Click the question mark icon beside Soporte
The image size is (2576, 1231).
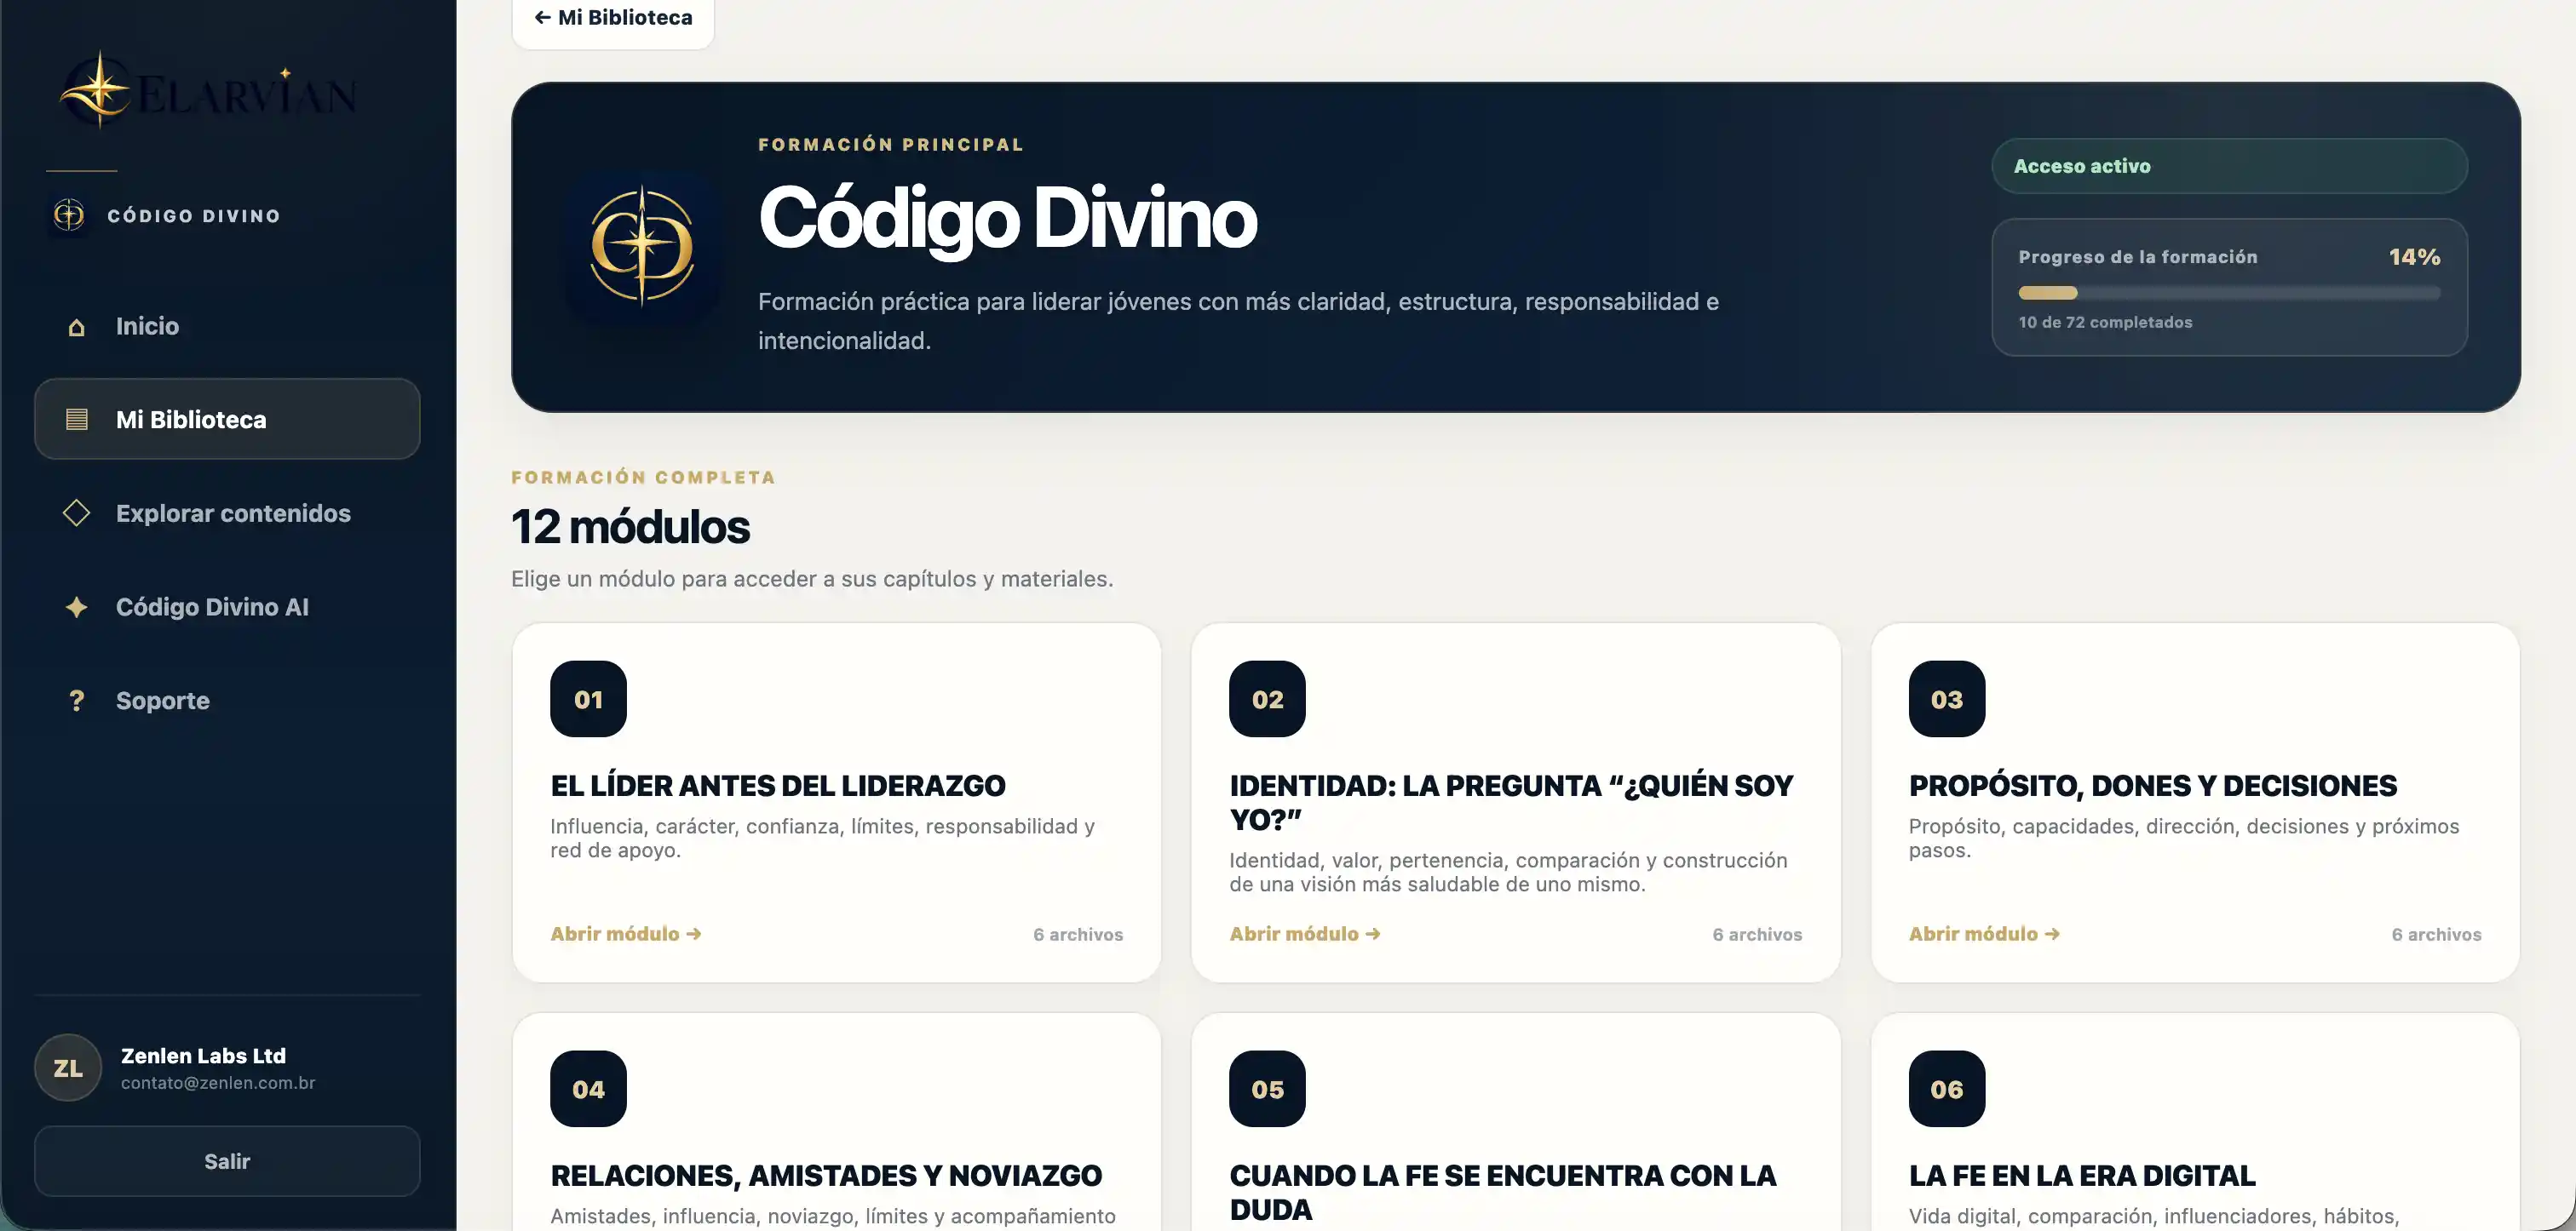[76, 701]
